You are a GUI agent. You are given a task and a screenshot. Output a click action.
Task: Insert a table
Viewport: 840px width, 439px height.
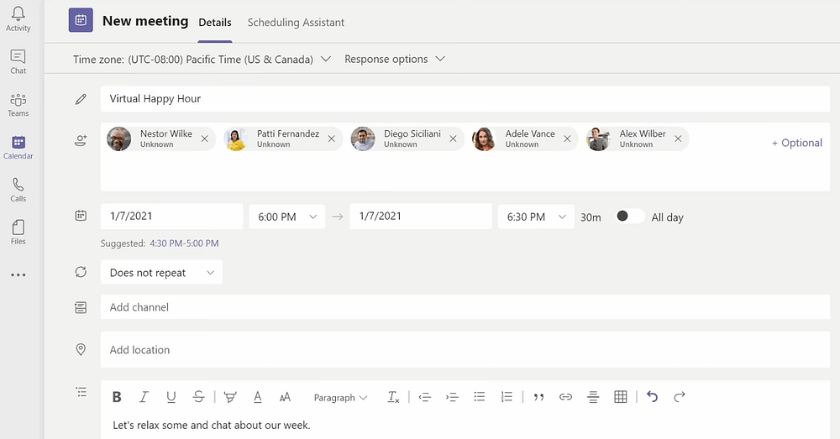pyautogui.click(x=621, y=397)
